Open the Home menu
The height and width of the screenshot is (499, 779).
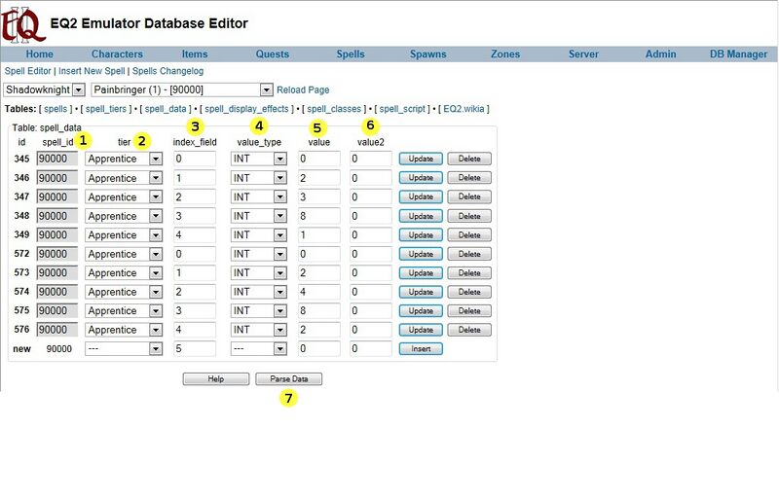click(x=39, y=54)
